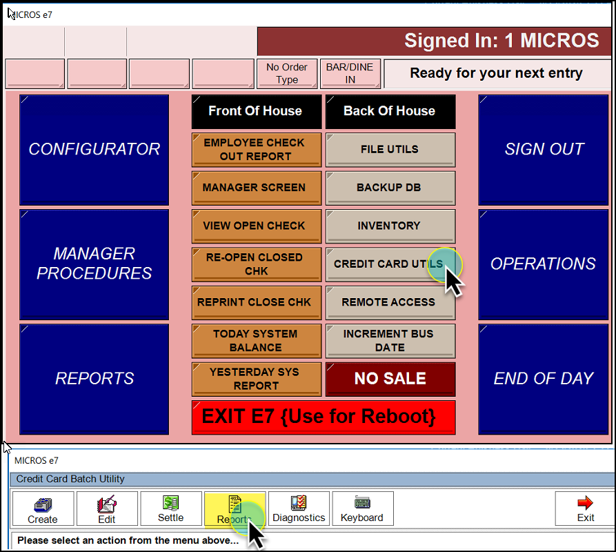
Task: Select the BAR/DINE IN order type
Action: coord(350,73)
